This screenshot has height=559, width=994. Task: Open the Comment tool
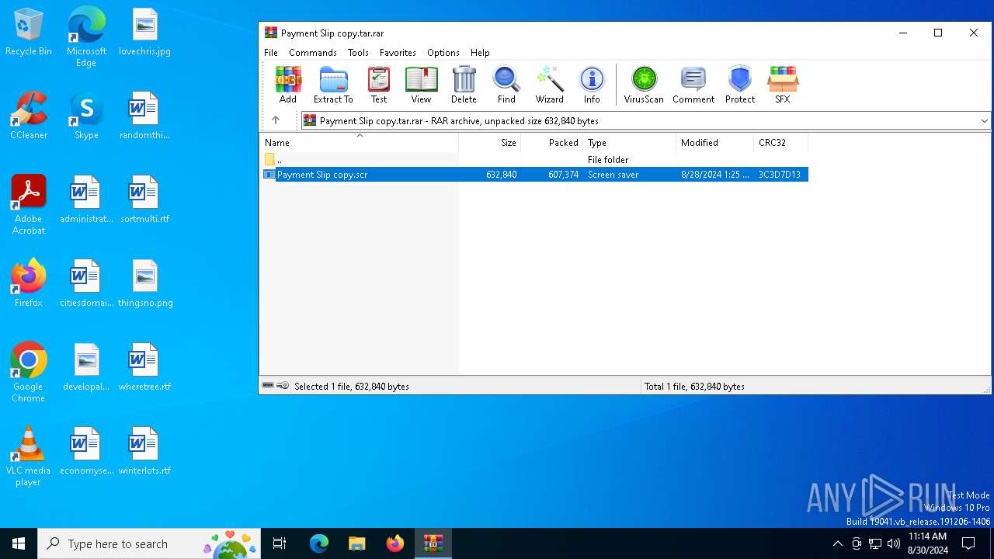[x=693, y=85]
